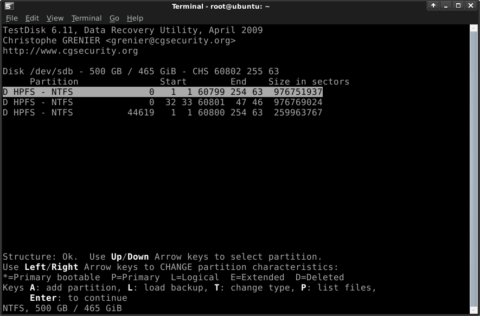The height and width of the screenshot is (316, 480).
Task: Click the 'Start' column header
Action: [x=173, y=82]
